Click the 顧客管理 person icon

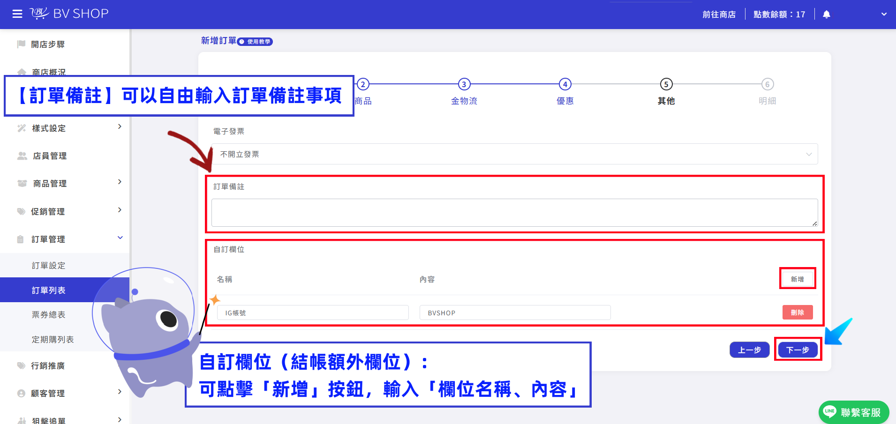[21, 393]
